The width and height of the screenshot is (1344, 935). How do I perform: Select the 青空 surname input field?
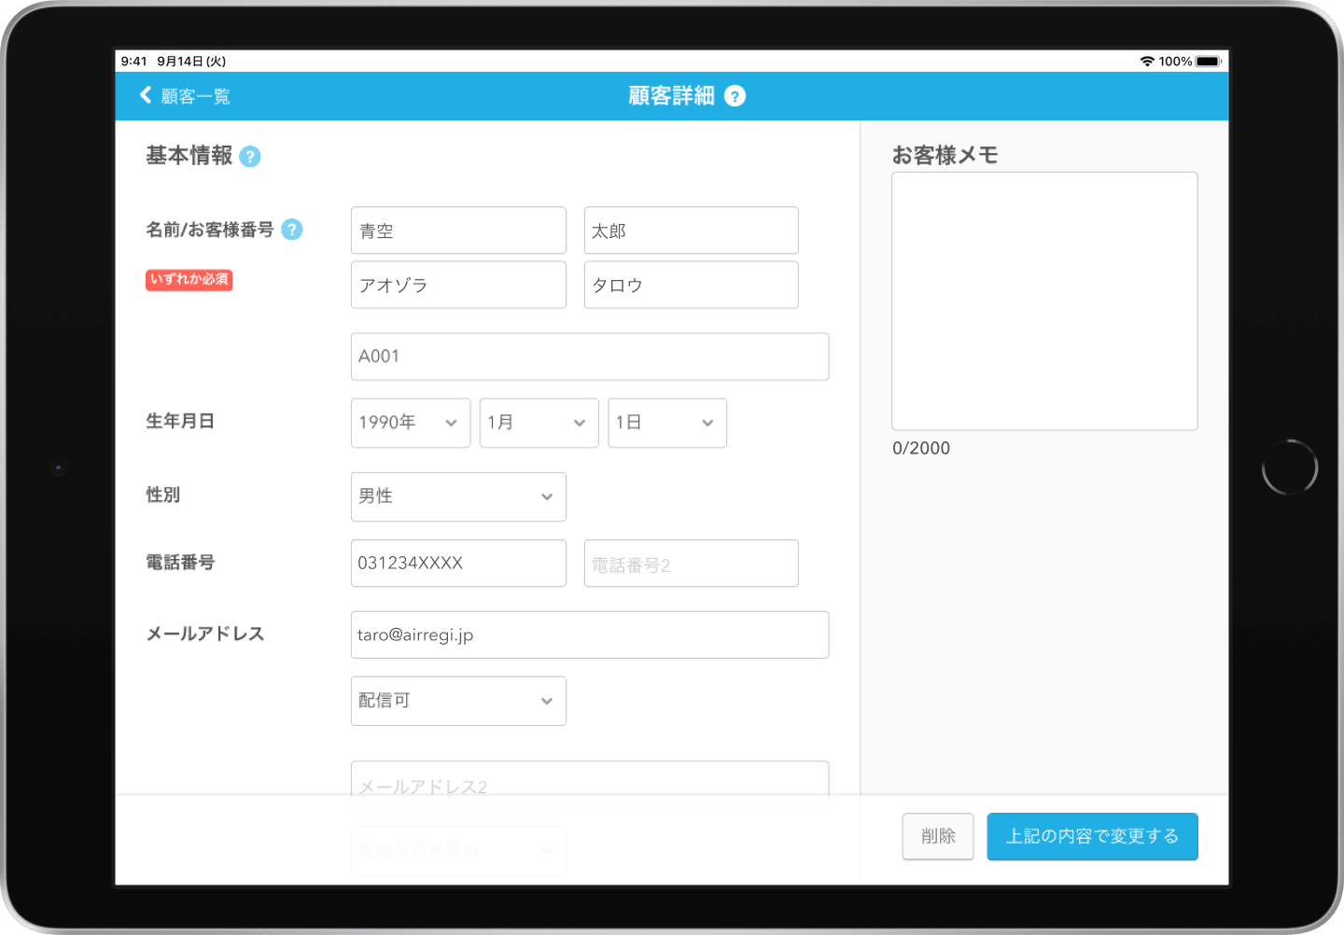click(458, 230)
